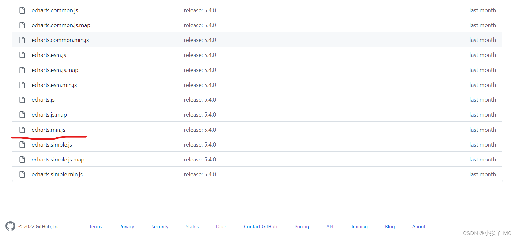Click the file icon beside echarts.esm.js
The height and width of the screenshot is (239, 516).
coord(22,55)
